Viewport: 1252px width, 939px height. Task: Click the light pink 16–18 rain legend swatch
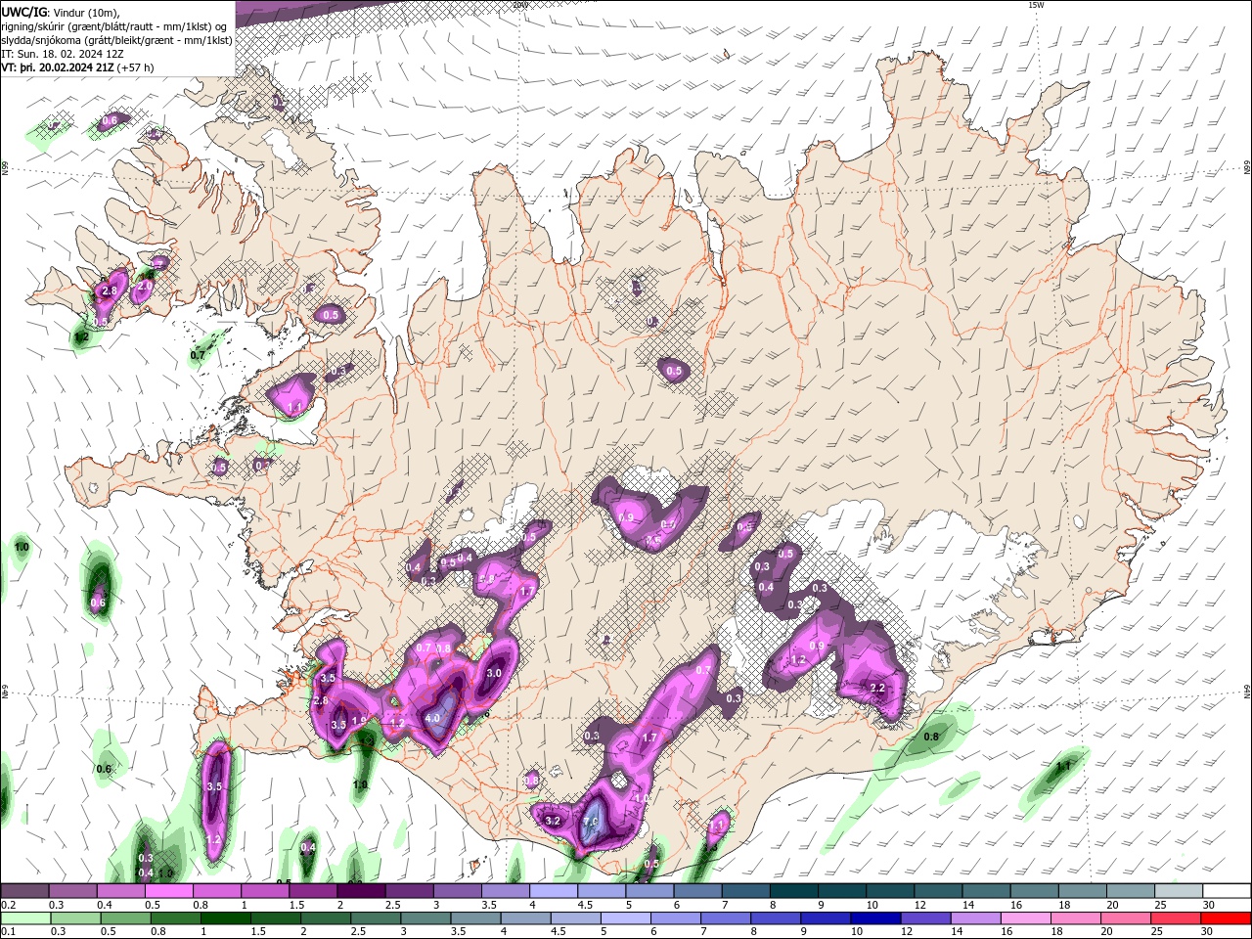tap(1025, 918)
